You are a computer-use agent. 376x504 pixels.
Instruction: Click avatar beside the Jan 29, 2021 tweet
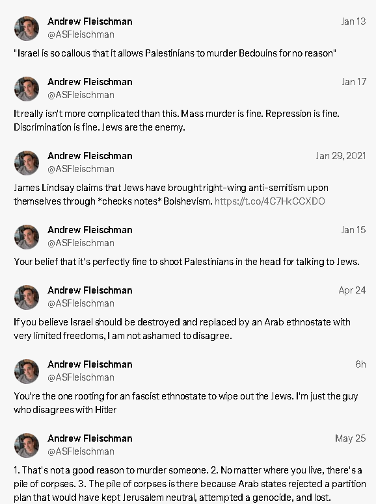pyautogui.click(x=27, y=162)
